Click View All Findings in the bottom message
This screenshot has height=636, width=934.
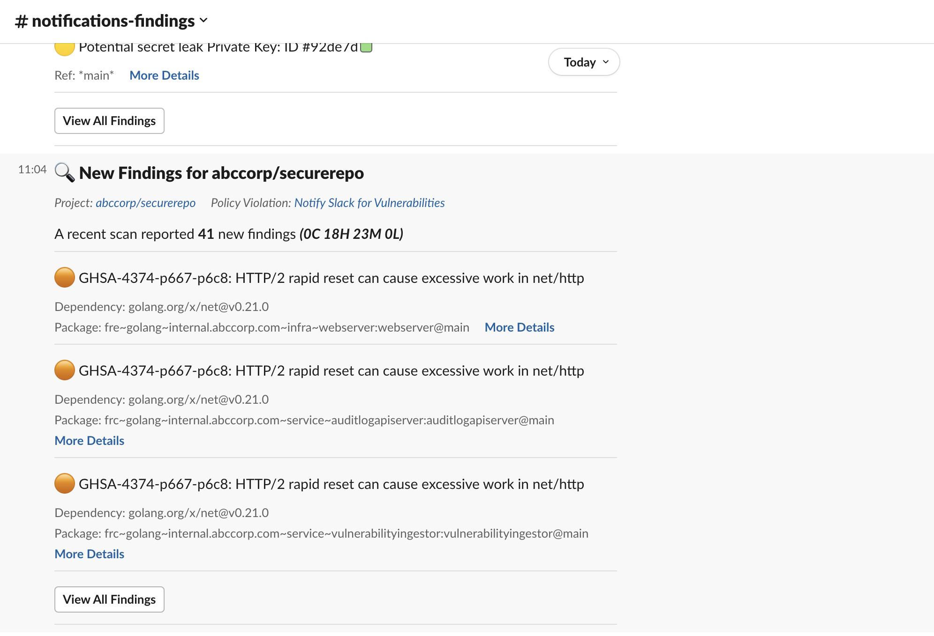coord(109,599)
